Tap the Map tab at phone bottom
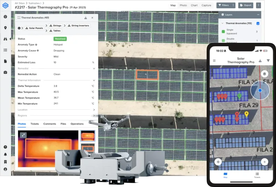 click(x=226, y=175)
